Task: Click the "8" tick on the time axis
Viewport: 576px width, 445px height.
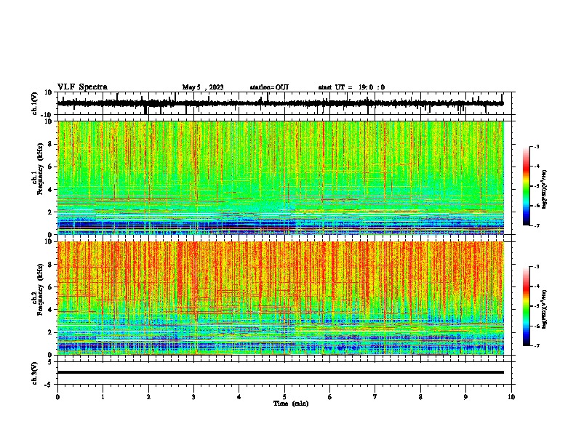Action: [x=420, y=397]
